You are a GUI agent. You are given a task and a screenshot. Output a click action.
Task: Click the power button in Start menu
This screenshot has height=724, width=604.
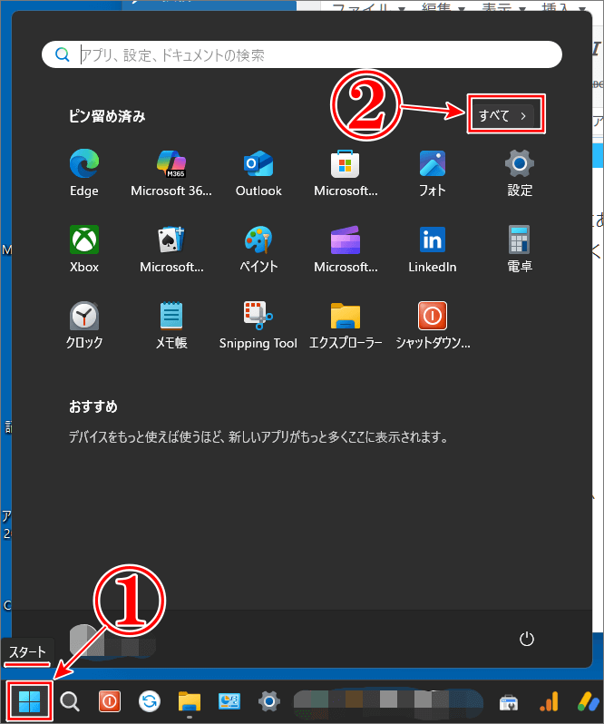[527, 639]
